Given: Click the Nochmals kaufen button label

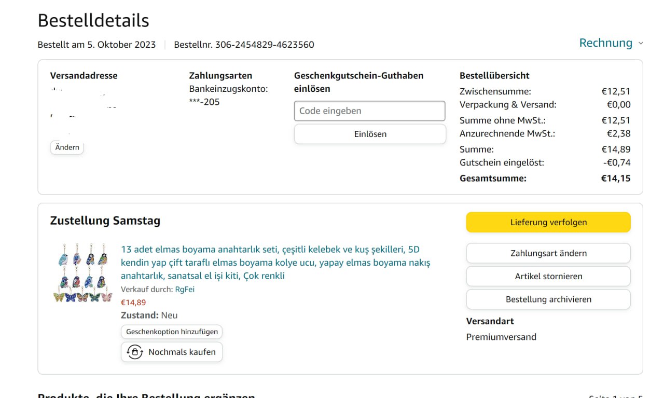Looking at the screenshot, I should coord(182,352).
